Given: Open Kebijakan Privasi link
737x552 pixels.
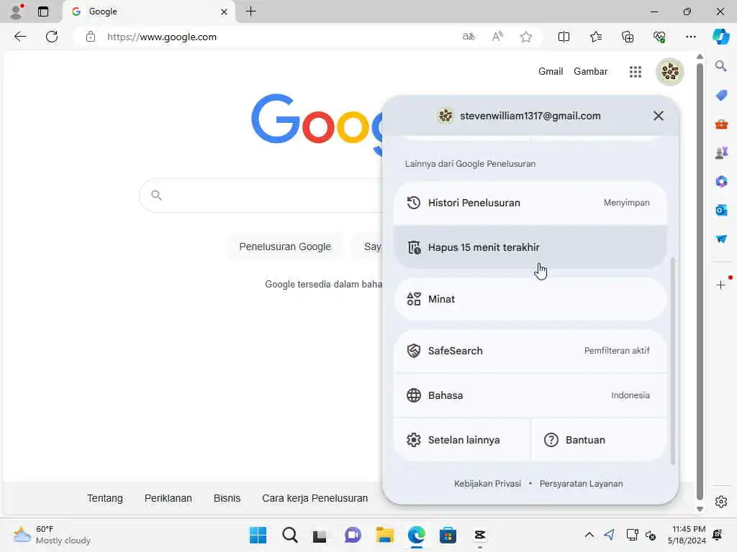Looking at the screenshot, I should [x=487, y=484].
